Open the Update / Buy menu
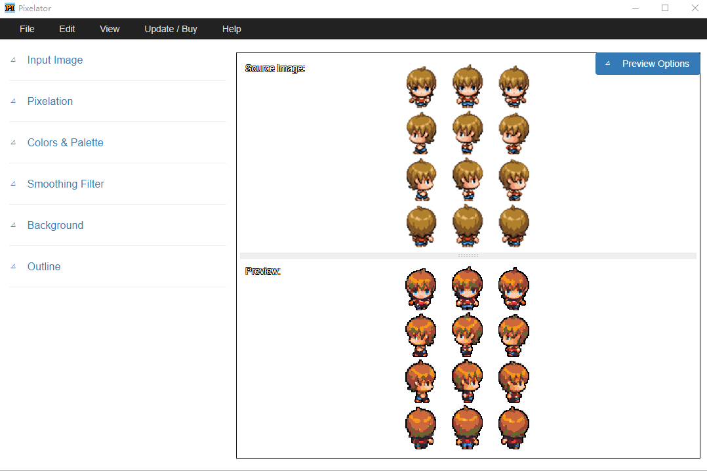 coord(171,29)
